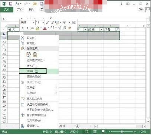Open the font size 11 dropdown
Viewport: 151px width, 135px height.
(43, 23)
